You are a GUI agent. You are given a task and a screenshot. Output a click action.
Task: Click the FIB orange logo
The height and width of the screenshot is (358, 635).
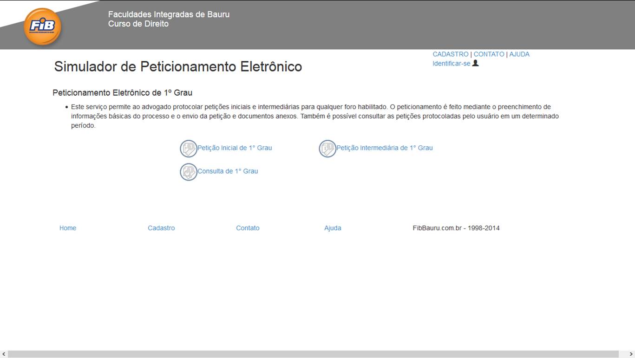(x=42, y=26)
